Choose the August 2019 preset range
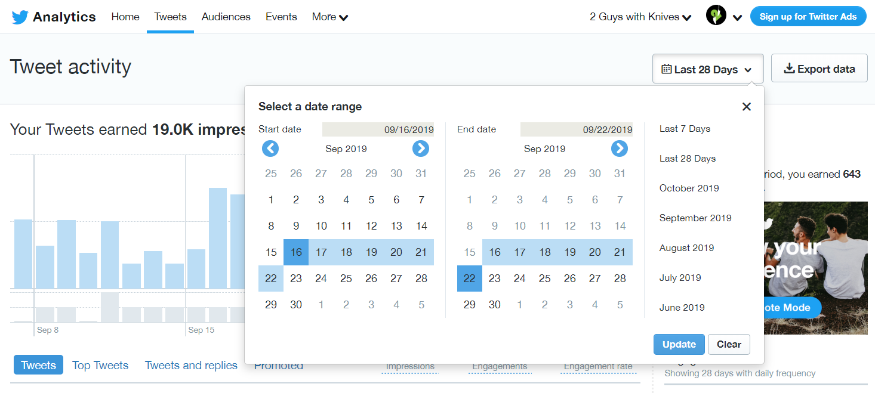This screenshot has width=875, height=393. [686, 248]
